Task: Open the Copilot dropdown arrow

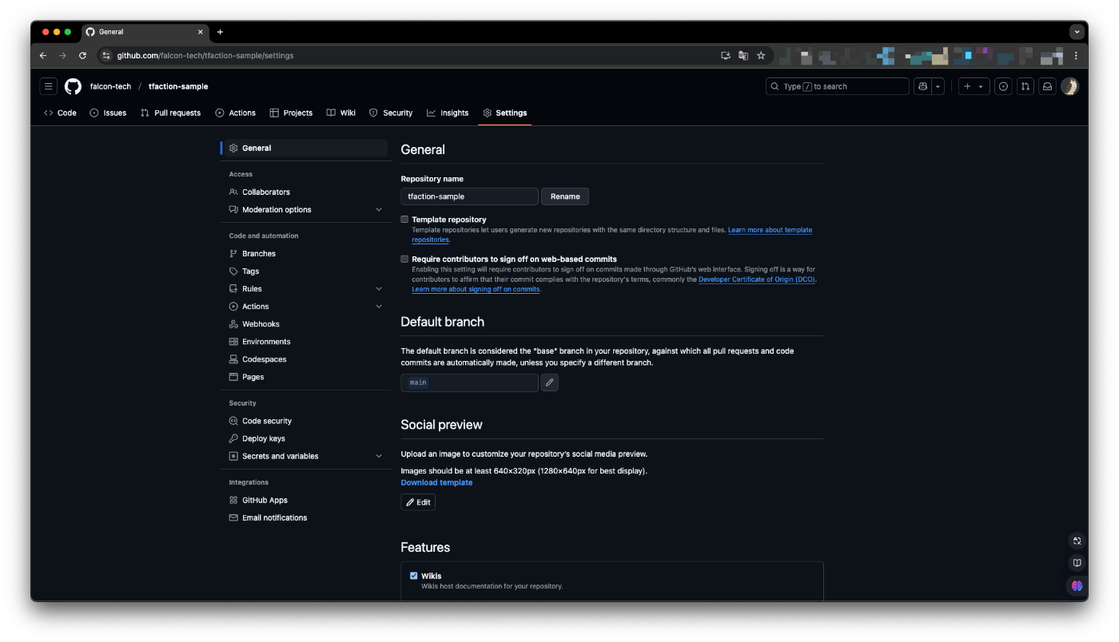Action: click(938, 86)
